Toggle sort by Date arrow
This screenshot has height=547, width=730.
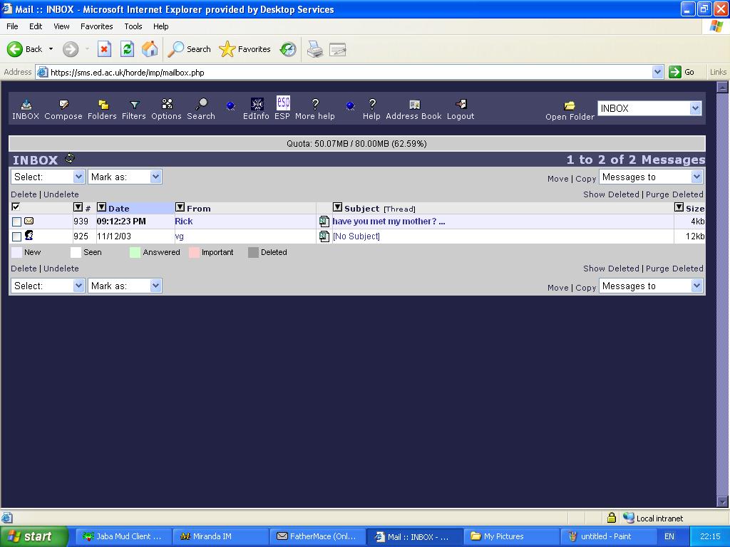click(x=101, y=207)
